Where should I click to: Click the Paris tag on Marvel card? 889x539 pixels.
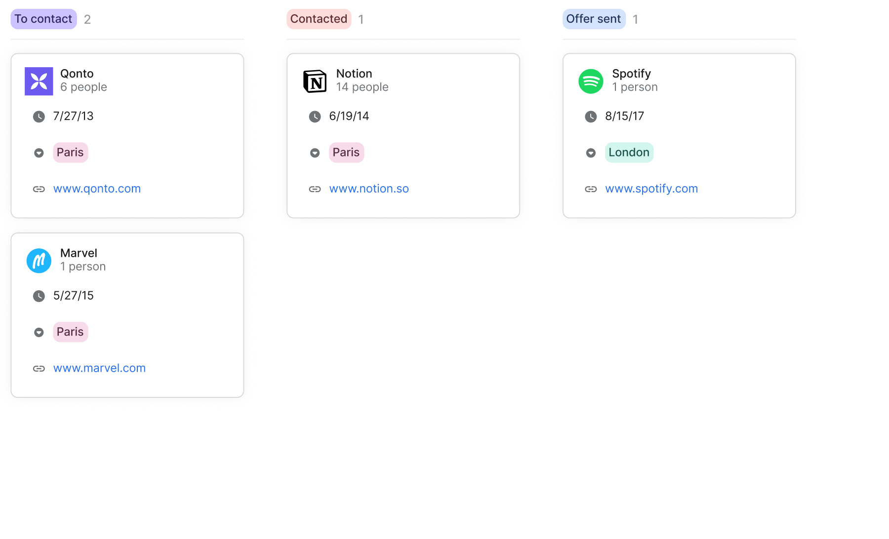pyautogui.click(x=71, y=332)
